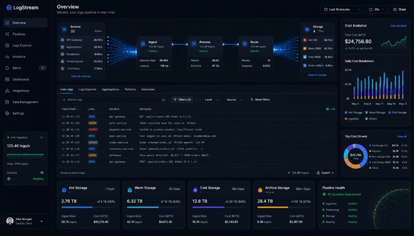
Task: Toggle Warm Storage legend in cost chart
Action: pyautogui.click(x=375, y=113)
